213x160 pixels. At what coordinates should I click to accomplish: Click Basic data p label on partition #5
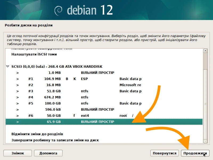tap(130, 103)
